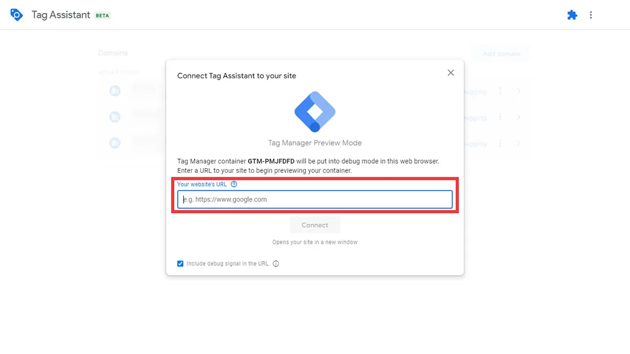Close the Connect Tag Assistant dialog
This screenshot has height=354, width=630.
(x=450, y=72)
